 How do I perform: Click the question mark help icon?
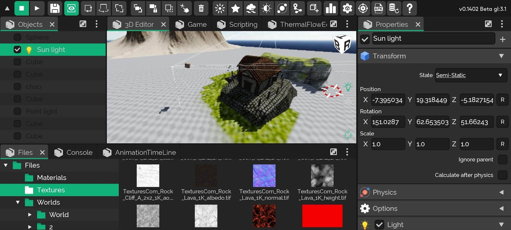[x=409, y=8]
